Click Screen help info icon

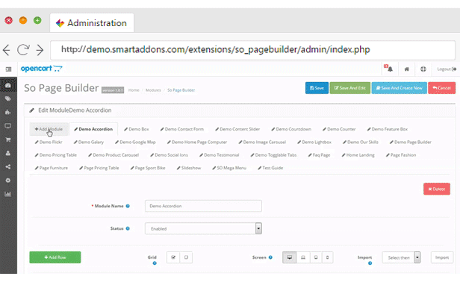[270, 257]
